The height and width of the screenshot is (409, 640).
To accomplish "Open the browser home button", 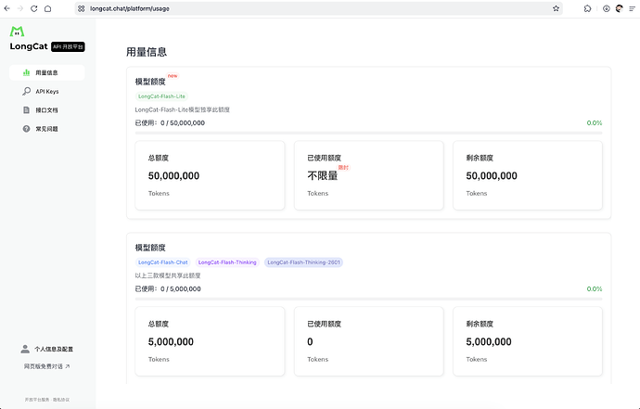I will [x=47, y=8].
